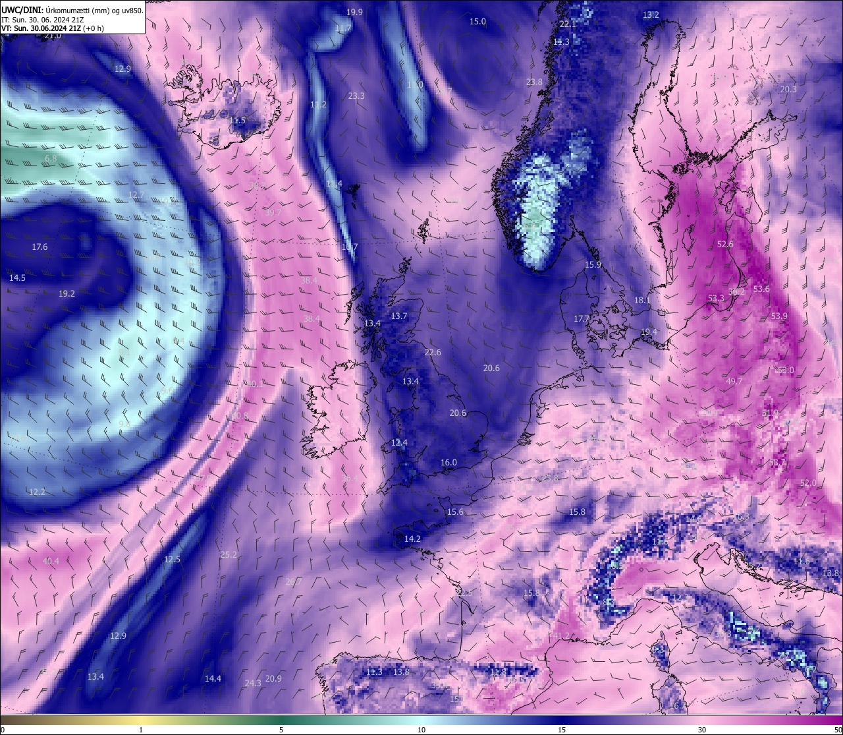Click the 19.9 value label

click(x=354, y=13)
